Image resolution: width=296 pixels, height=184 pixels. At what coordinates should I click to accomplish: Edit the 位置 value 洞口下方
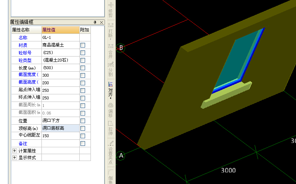[x=61, y=121]
